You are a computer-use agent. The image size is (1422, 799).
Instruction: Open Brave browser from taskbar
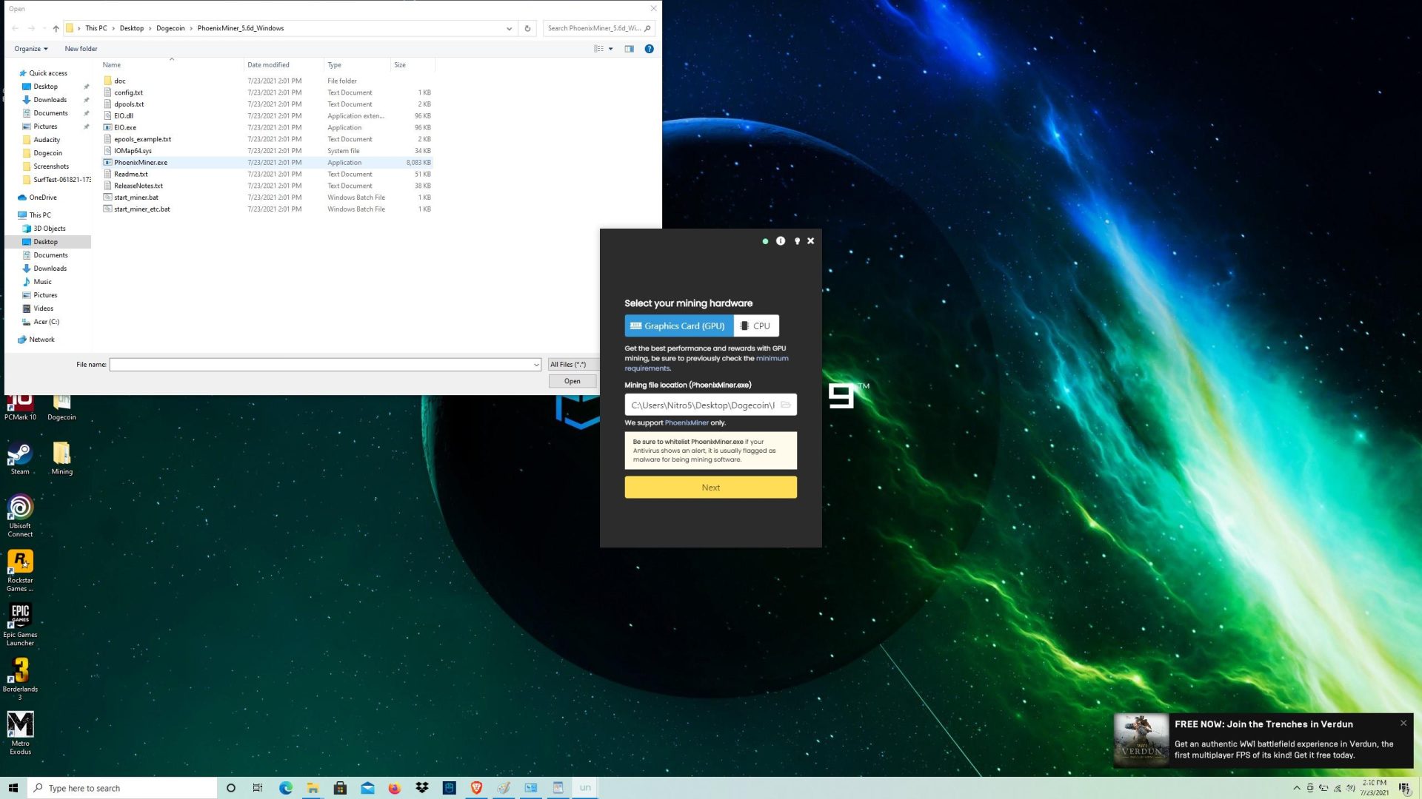point(476,788)
